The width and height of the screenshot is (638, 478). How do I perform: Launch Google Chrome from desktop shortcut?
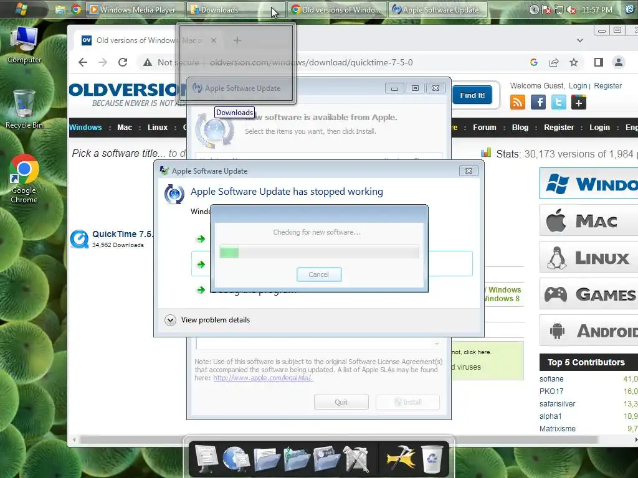tap(24, 179)
